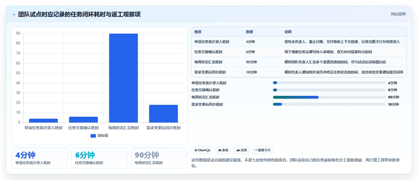The height and width of the screenshot is (180, 418).
Task: Click the 说明 column header
Action: point(288,32)
